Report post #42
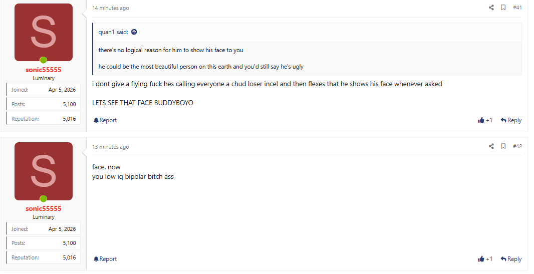Screen dimensions: 534x274 pyautogui.click(x=105, y=259)
